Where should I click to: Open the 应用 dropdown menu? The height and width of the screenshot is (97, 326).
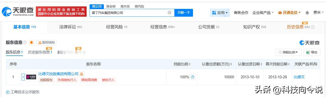point(220,13)
